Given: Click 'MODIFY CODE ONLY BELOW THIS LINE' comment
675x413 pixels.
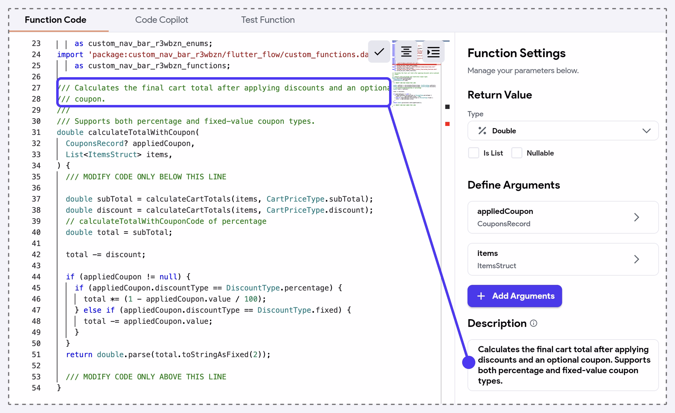Looking at the screenshot, I should pyautogui.click(x=146, y=177).
